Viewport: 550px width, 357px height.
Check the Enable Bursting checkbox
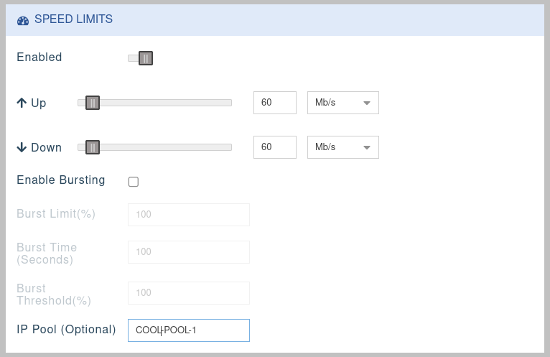coord(133,182)
